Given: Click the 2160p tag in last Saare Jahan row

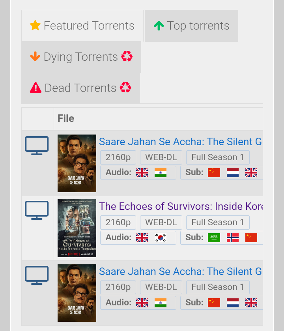Looking at the screenshot, I should pyautogui.click(x=118, y=287).
